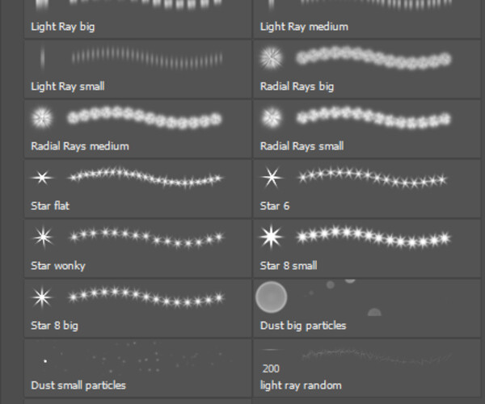Choose the light ray random brush
The height and width of the screenshot is (404, 485).
tap(367, 368)
